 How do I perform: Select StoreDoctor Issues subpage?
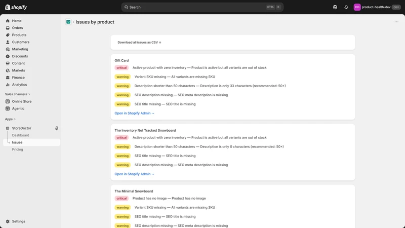pyautogui.click(x=31, y=142)
